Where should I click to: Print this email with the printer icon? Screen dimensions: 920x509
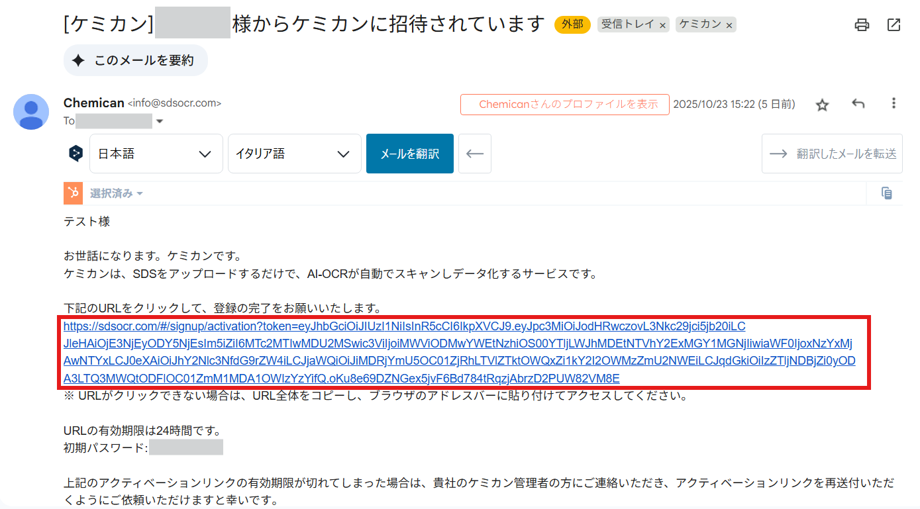(x=862, y=25)
